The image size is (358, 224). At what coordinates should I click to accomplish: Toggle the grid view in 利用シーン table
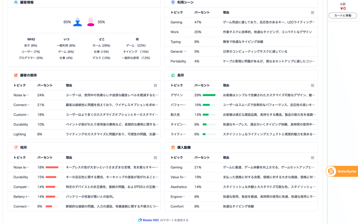click(312, 13)
